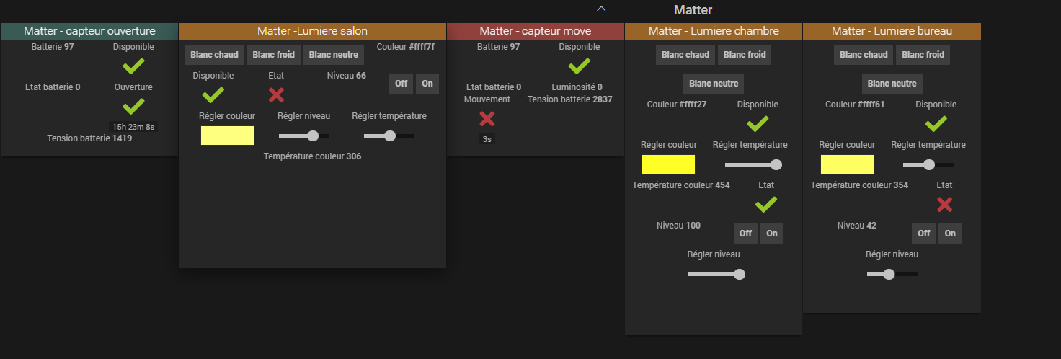Click the Matter -Lumiere salon header

click(312, 31)
